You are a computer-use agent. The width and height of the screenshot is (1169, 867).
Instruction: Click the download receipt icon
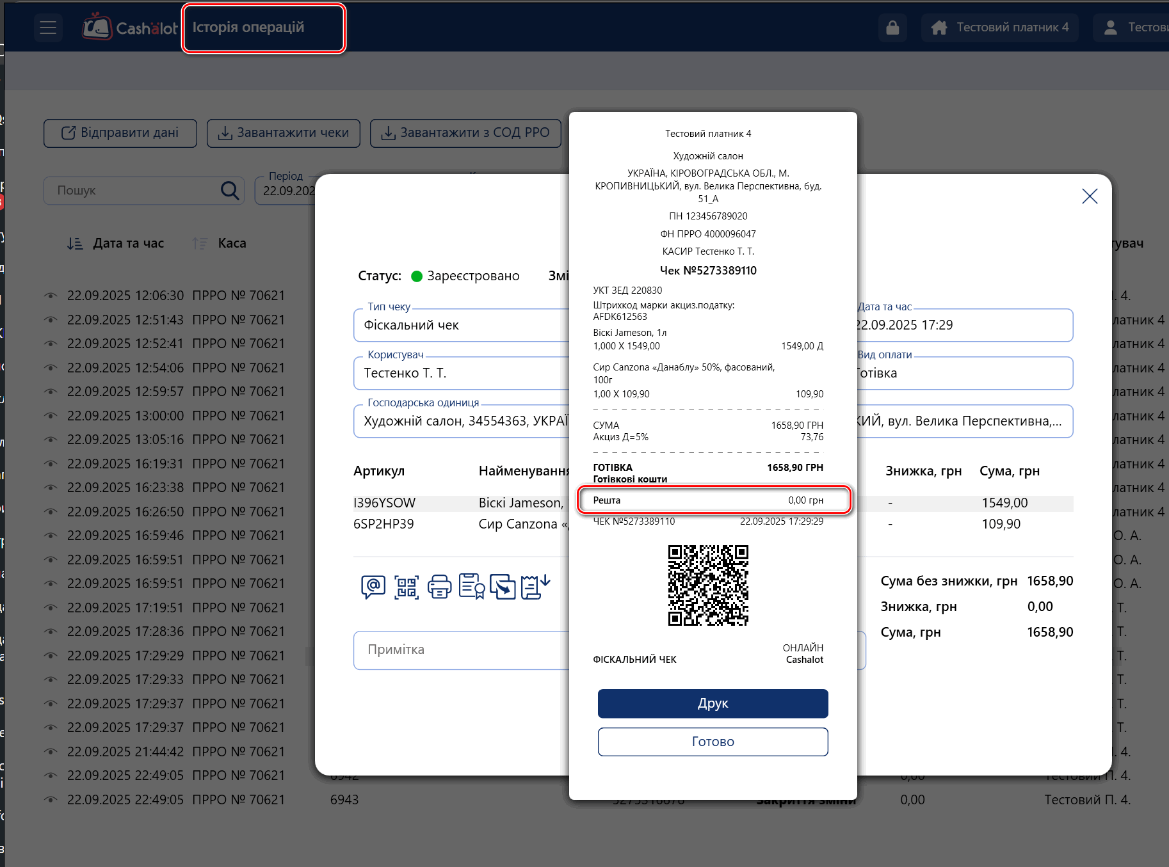click(x=535, y=586)
